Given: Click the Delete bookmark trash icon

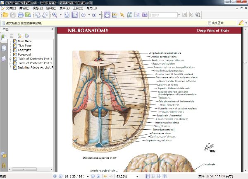Looking at the screenshot, I should (x=12, y=36).
